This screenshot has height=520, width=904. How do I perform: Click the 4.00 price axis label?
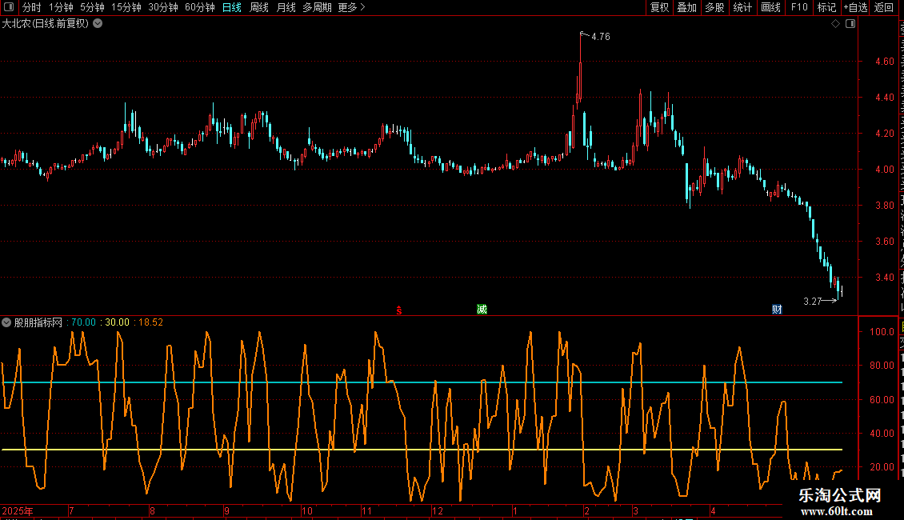point(884,170)
